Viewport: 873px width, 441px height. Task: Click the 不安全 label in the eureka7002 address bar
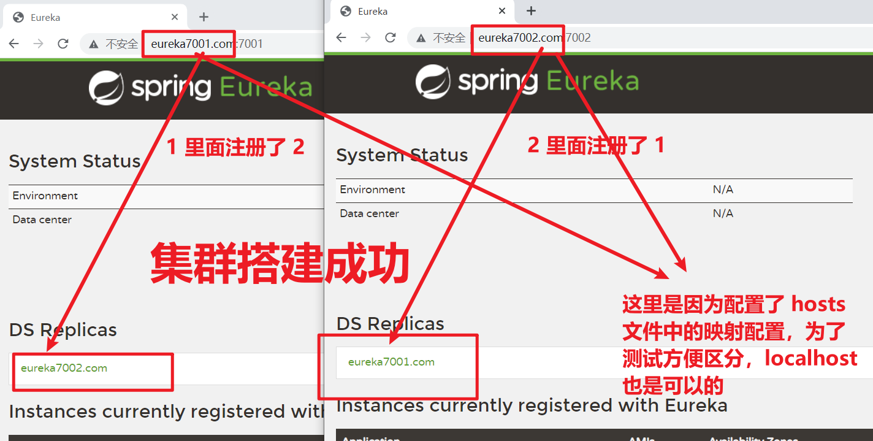449,38
